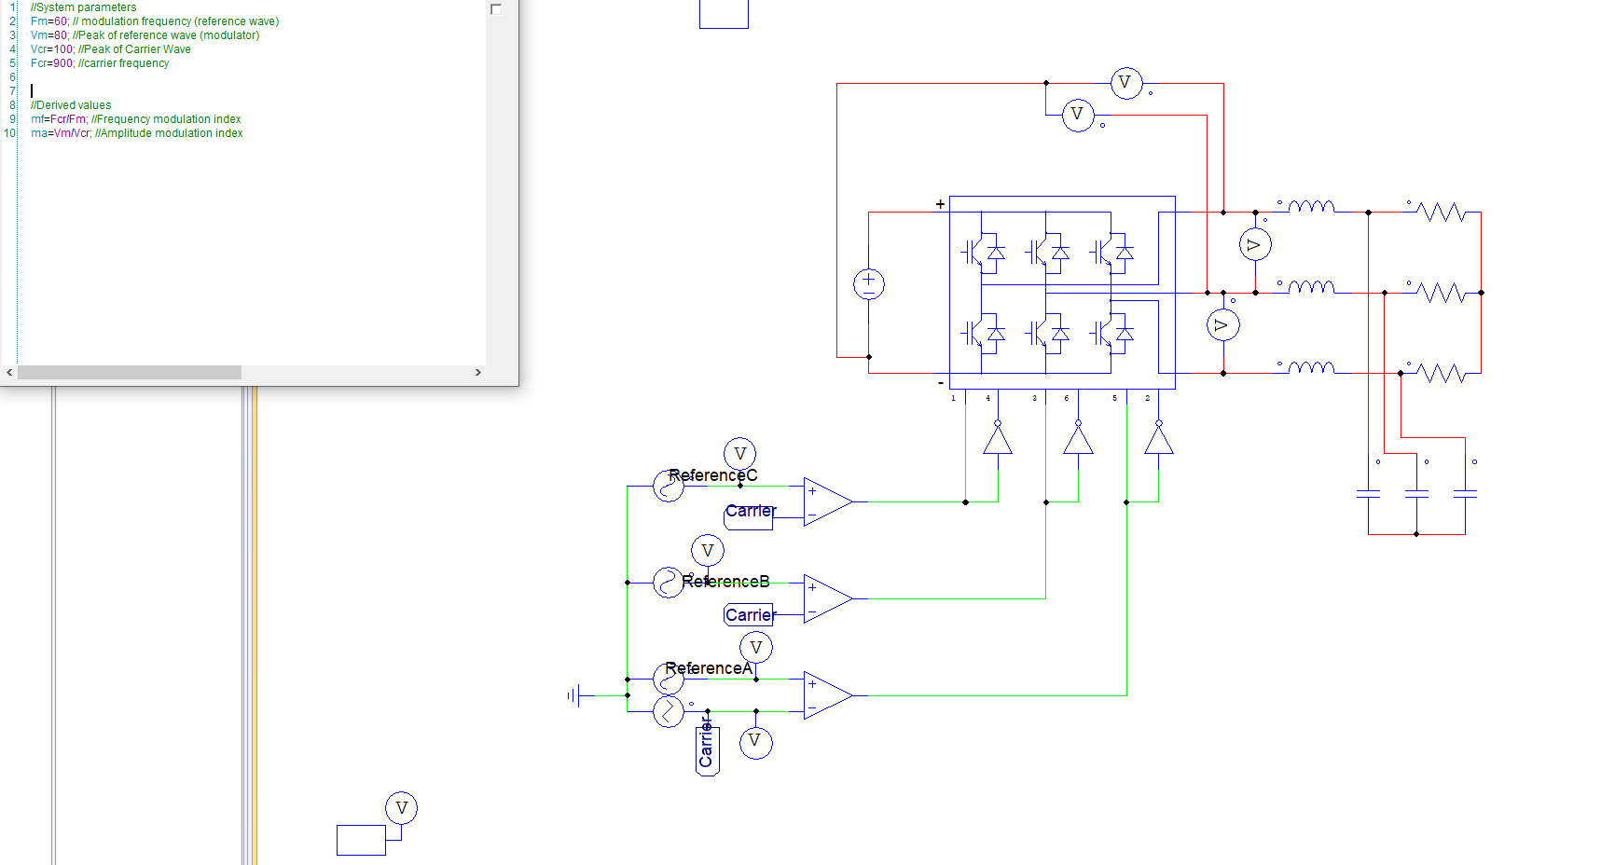Select the DC voltage source symbol

(869, 283)
